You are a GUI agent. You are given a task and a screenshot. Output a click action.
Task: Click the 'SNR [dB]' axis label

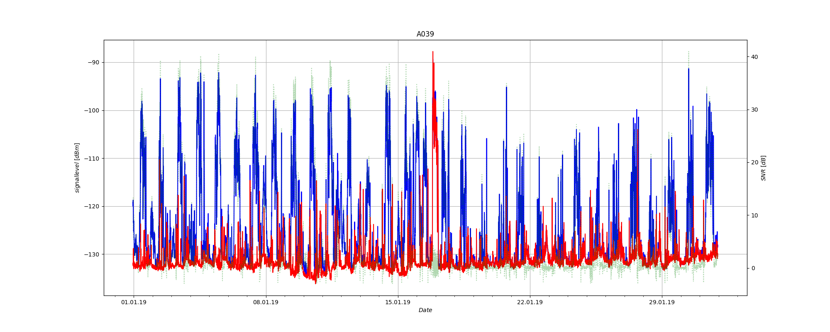[x=763, y=168]
